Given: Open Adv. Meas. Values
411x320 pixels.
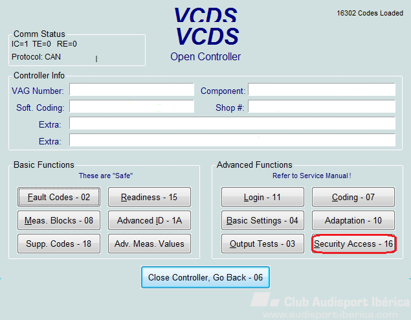Looking at the screenshot, I should coord(150,244).
